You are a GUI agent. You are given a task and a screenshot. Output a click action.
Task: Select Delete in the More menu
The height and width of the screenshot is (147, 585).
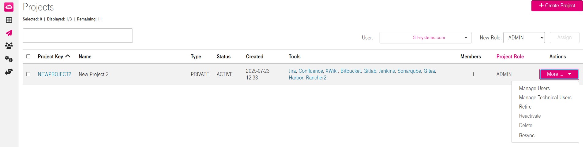point(525,125)
